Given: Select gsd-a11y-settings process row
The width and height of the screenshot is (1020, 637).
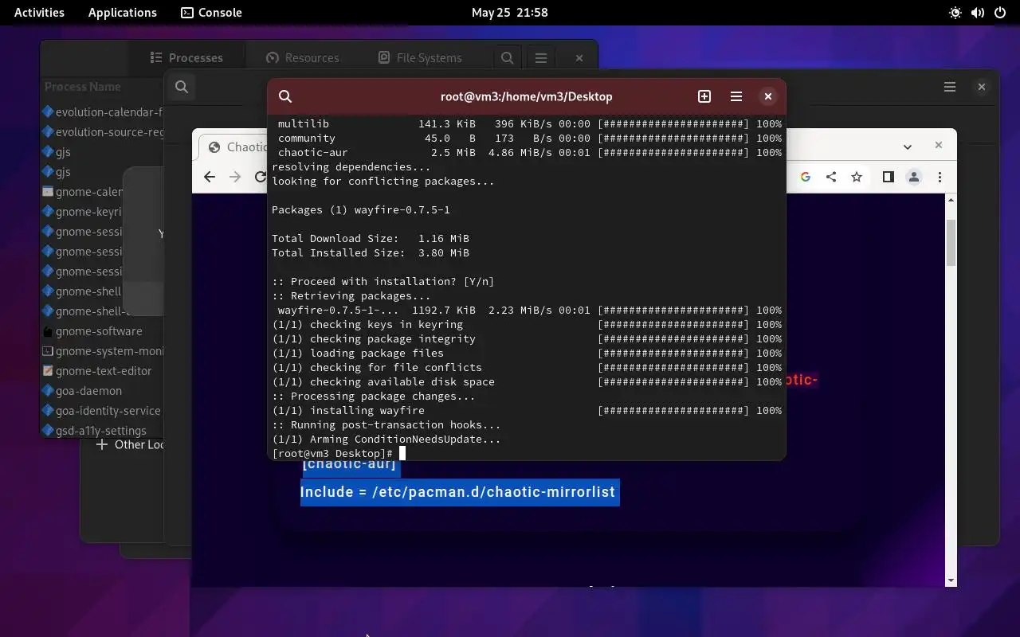Looking at the screenshot, I should (x=102, y=431).
